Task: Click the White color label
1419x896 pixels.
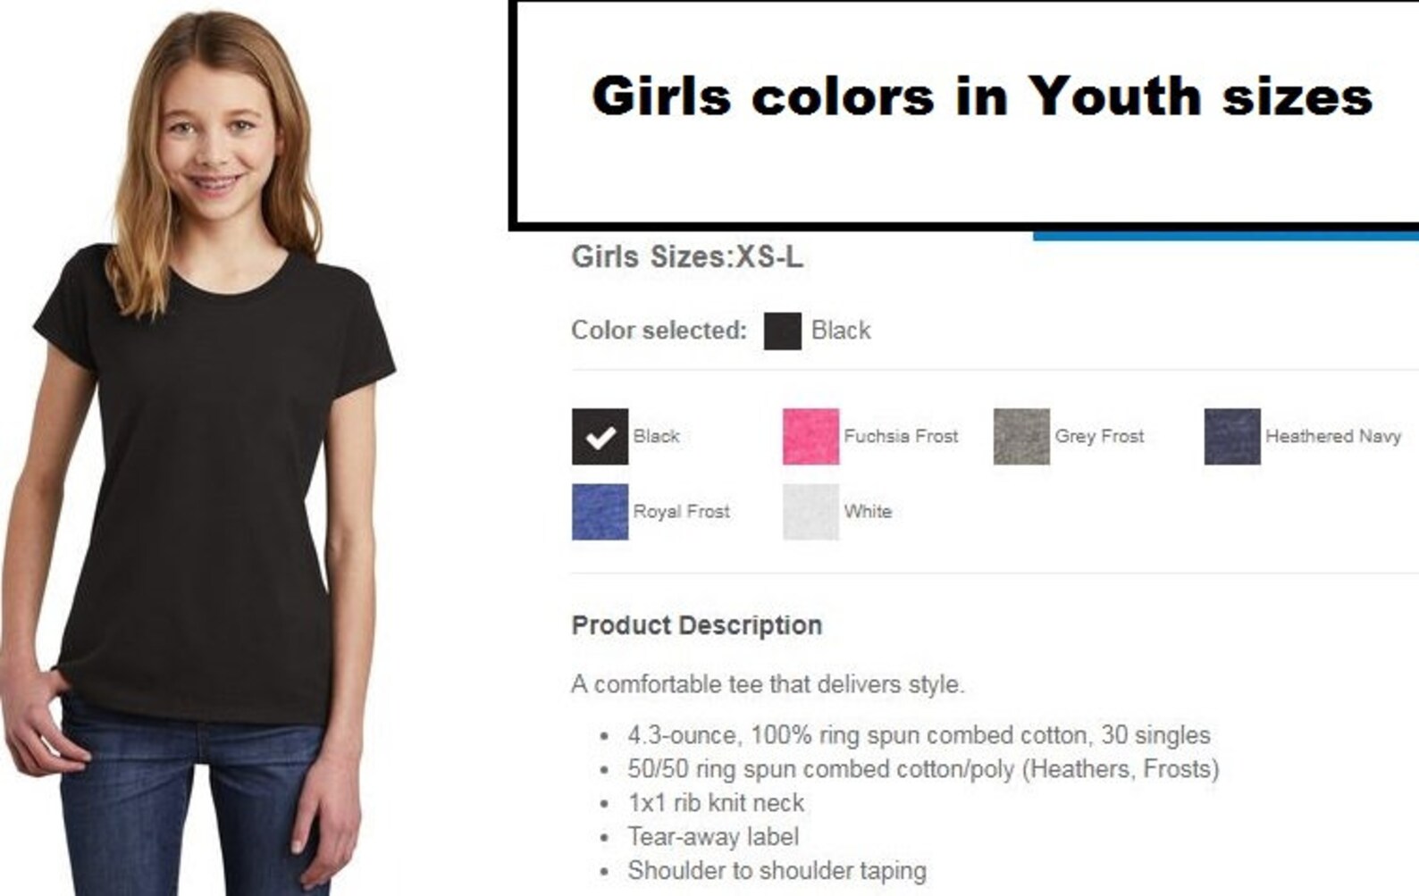Action: point(868,511)
